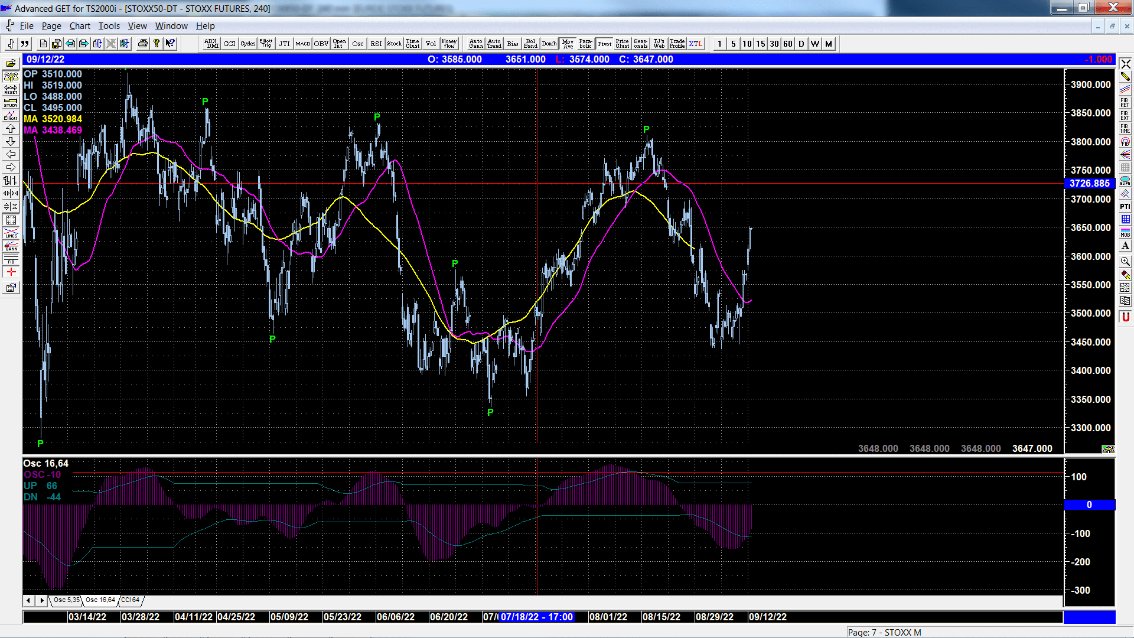Click the red U undo icon

click(1125, 317)
